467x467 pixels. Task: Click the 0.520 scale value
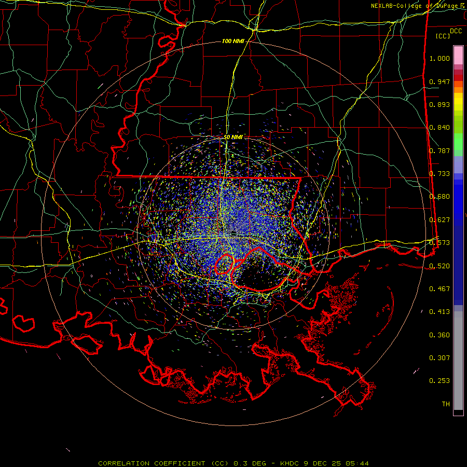(439, 266)
